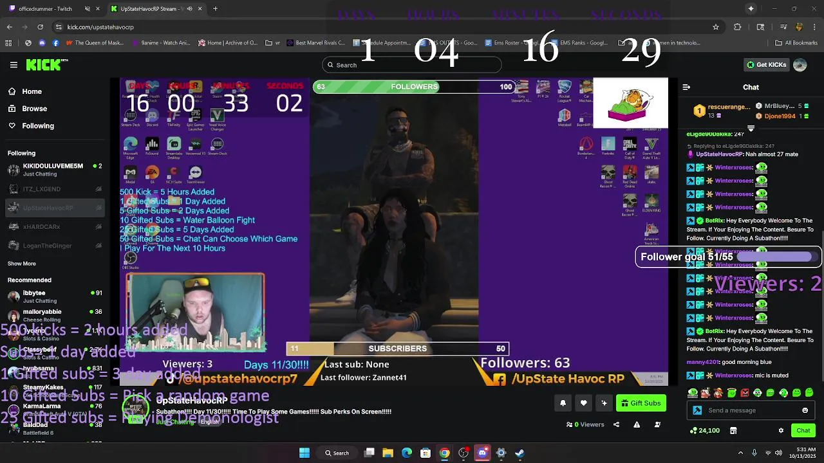Open Steam from the Windows taskbar
Screen dimensions: 824x463
(x=520, y=453)
